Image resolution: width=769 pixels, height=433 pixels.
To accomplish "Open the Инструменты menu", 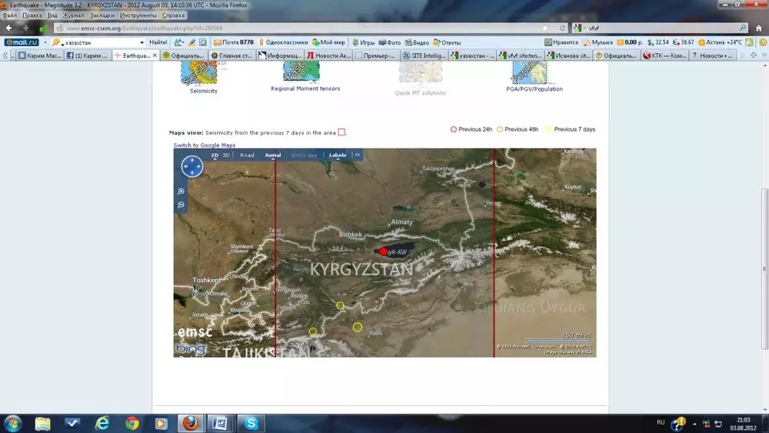I will (138, 15).
